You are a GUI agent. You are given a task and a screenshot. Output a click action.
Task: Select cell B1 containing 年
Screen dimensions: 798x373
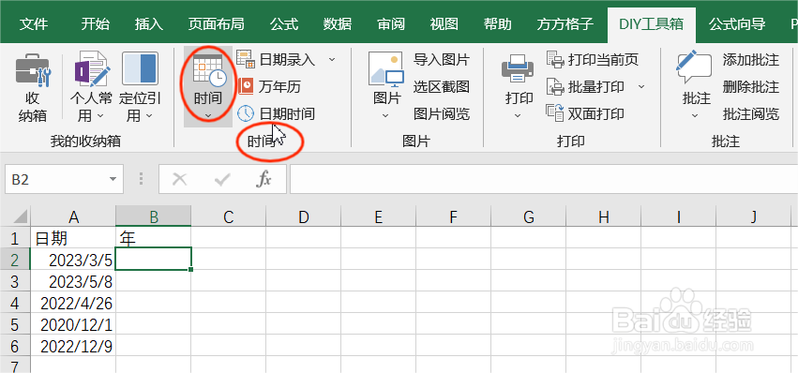pos(154,238)
